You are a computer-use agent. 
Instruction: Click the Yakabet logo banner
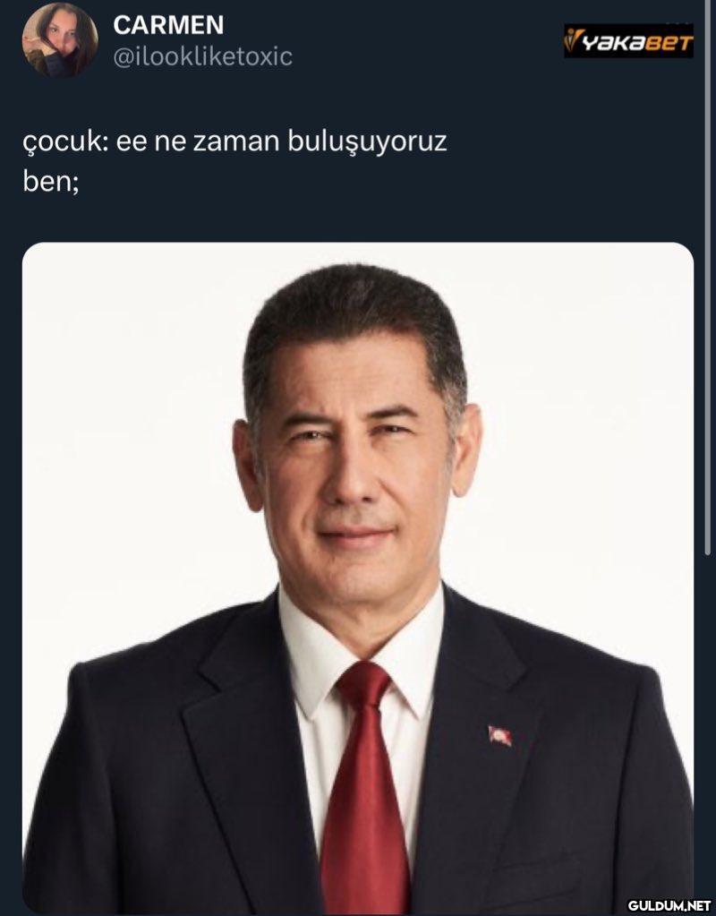click(x=628, y=41)
